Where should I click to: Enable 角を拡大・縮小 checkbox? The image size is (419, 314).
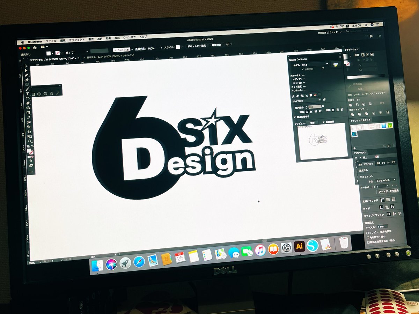click(368, 238)
